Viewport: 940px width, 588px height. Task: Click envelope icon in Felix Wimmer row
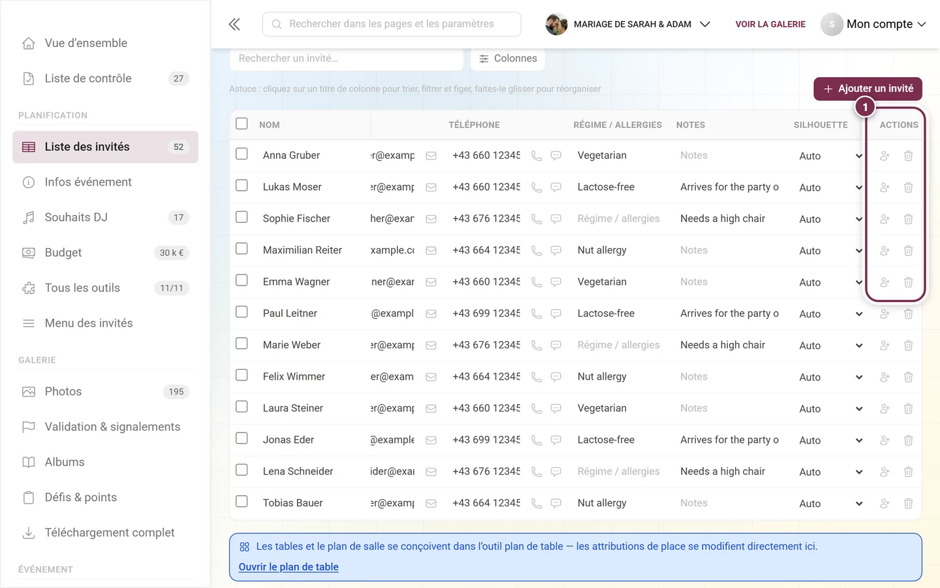click(x=431, y=377)
